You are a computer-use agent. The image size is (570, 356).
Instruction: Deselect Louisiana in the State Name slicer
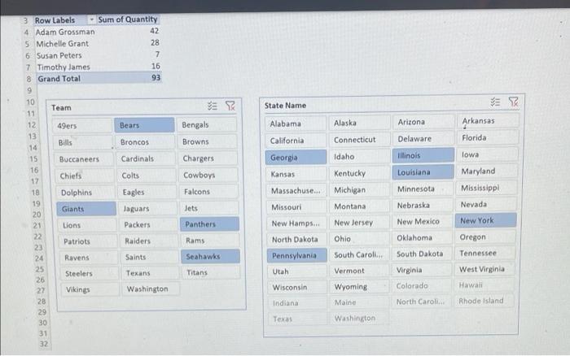tap(423, 172)
